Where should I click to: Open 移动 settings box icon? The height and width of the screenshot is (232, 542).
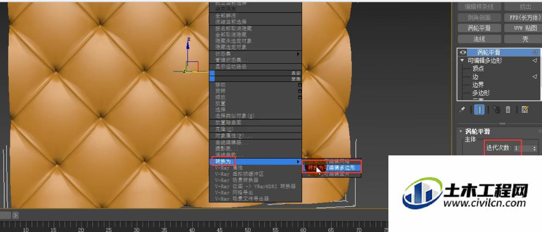[x=300, y=85]
